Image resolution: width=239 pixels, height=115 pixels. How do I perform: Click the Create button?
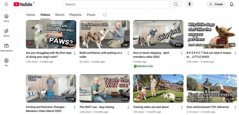pyautogui.click(x=216, y=4)
